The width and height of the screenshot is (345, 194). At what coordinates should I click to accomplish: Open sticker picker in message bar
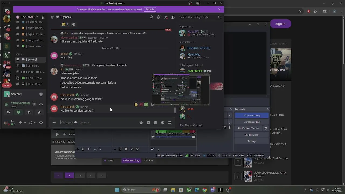click(156, 123)
